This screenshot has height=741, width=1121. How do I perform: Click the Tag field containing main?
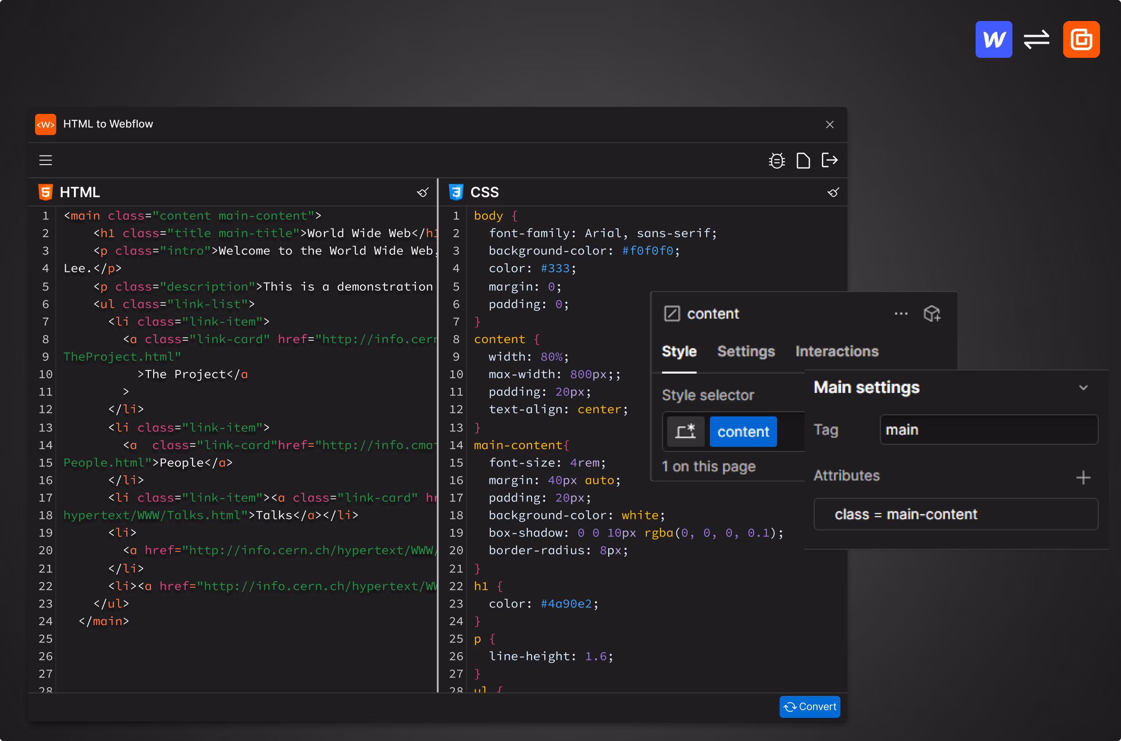tap(989, 430)
